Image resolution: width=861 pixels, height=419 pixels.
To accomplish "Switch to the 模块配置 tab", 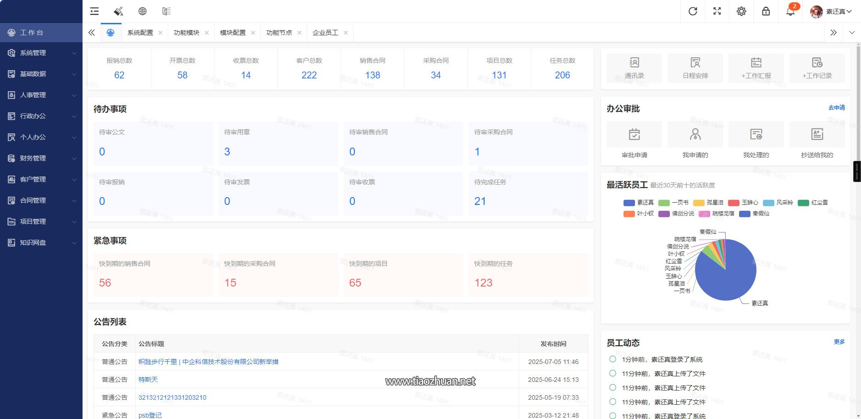I will coord(233,33).
